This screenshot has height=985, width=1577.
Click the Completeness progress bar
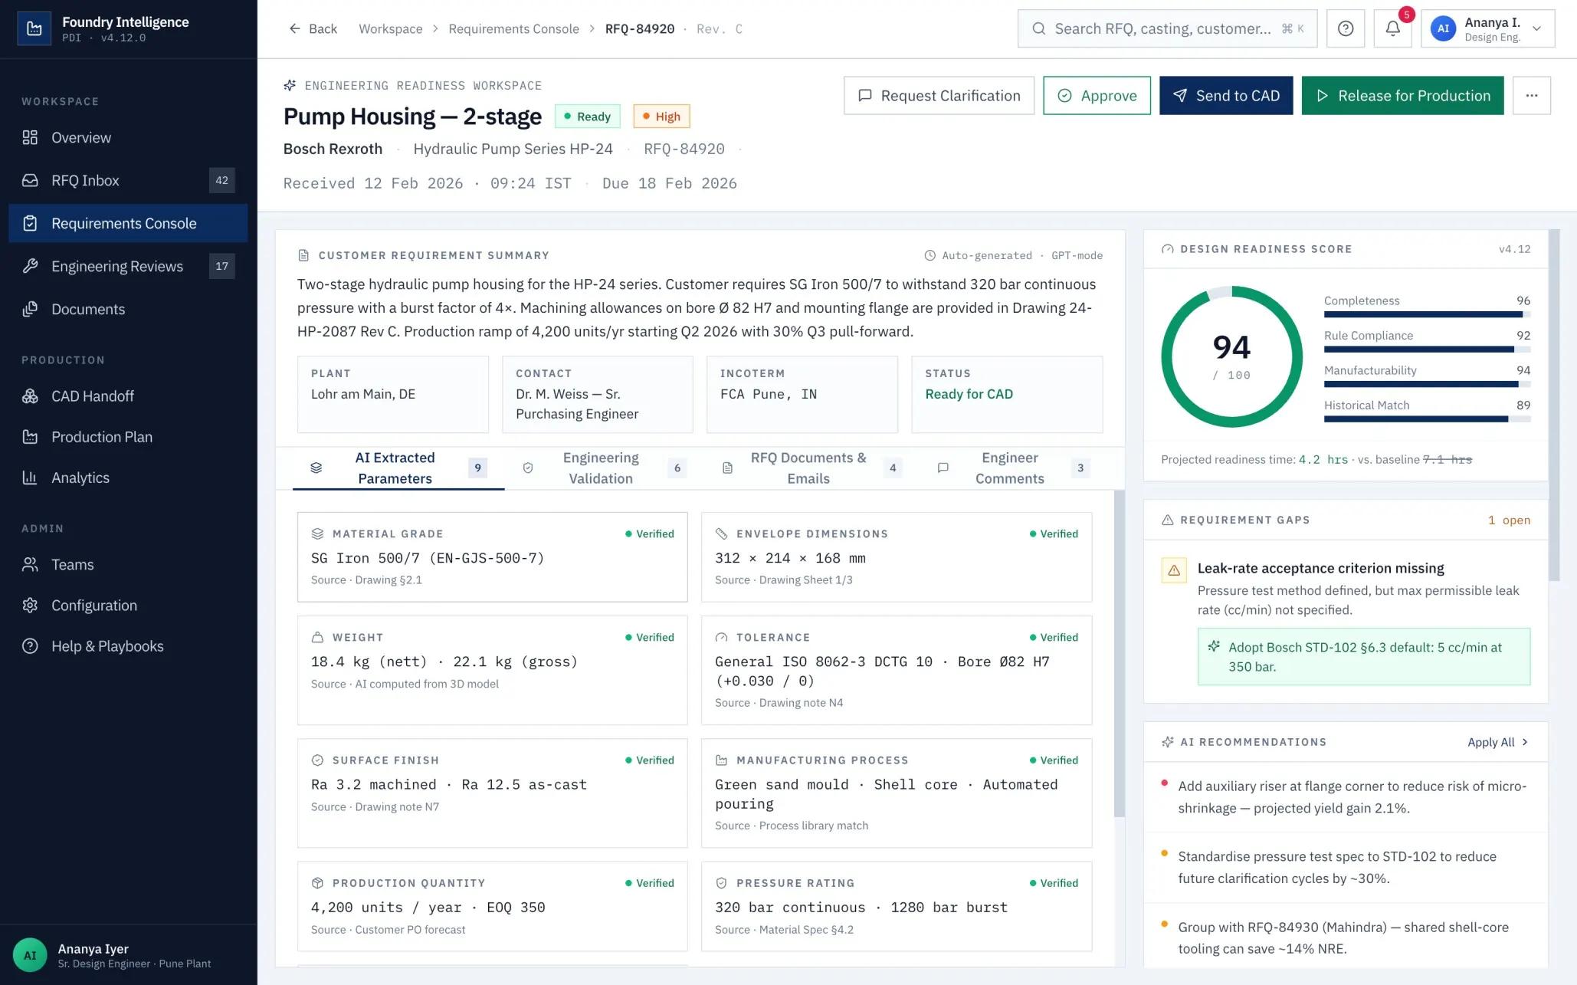point(1427,314)
